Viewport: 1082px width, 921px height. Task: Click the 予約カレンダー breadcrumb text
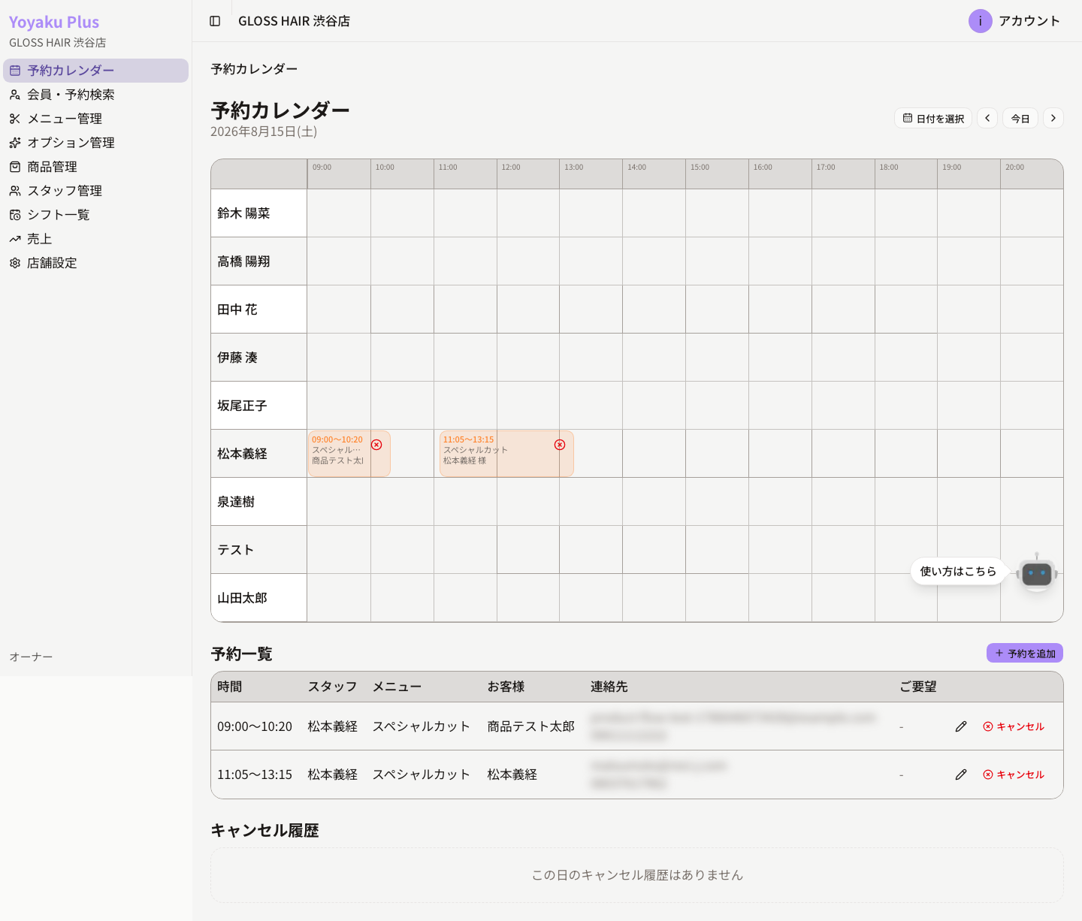pyautogui.click(x=254, y=69)
